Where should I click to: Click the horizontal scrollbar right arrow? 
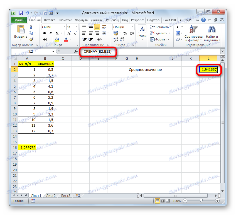[x=216, y=195]
